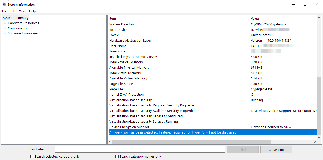The image size is (323, 160).
Task: Select Hardware Resources tree label
Action: (23, 23)
